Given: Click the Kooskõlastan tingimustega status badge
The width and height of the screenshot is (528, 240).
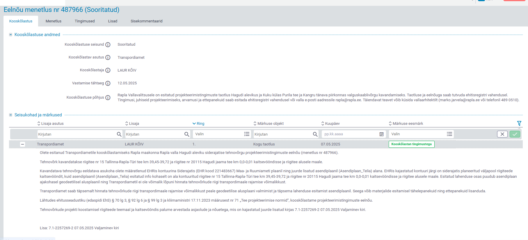Looking at the screenshot, I should point(411,144).
